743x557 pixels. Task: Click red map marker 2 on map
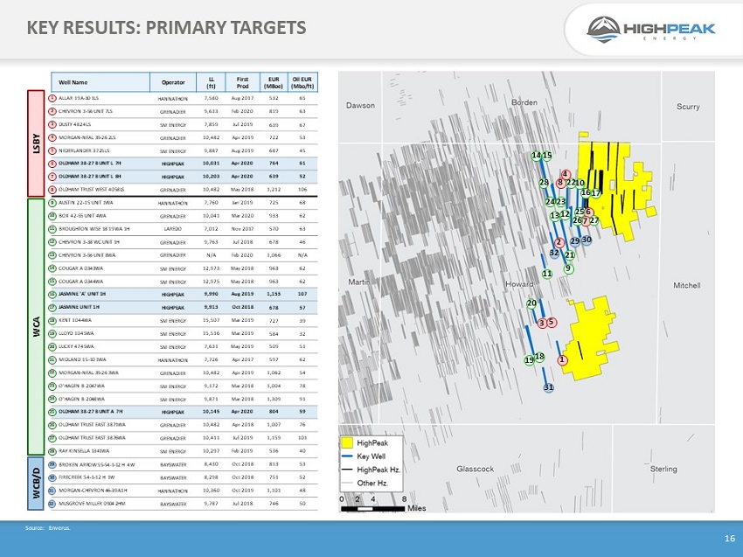point(559,243)
